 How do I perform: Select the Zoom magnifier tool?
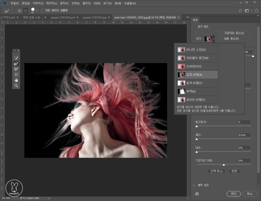click(x=16, y=85)
